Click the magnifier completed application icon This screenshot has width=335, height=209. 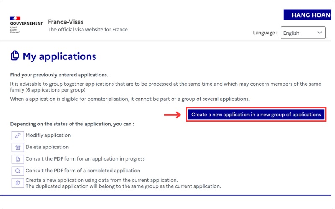(18, 171)
